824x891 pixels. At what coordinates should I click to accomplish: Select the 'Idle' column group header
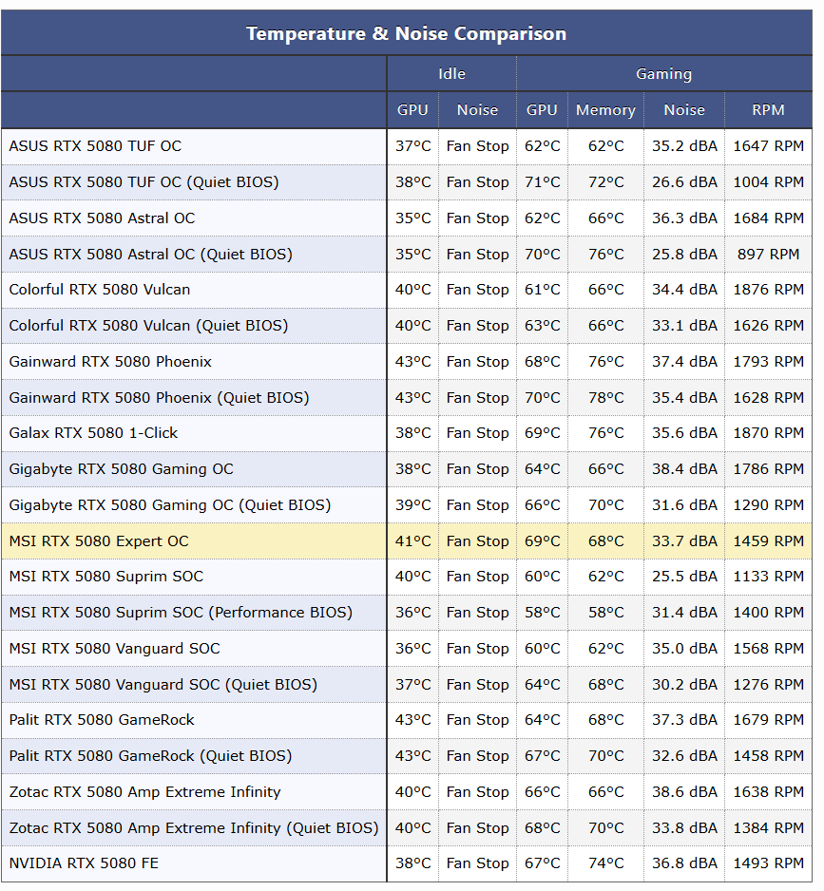(451, 74)
